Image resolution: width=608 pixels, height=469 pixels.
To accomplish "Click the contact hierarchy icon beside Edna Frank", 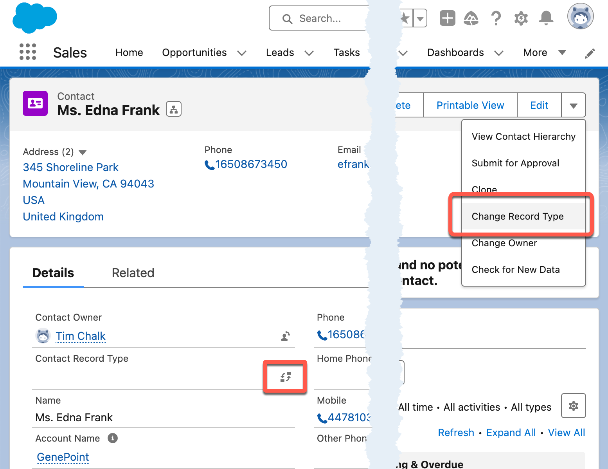I will [x=174, y=109].
